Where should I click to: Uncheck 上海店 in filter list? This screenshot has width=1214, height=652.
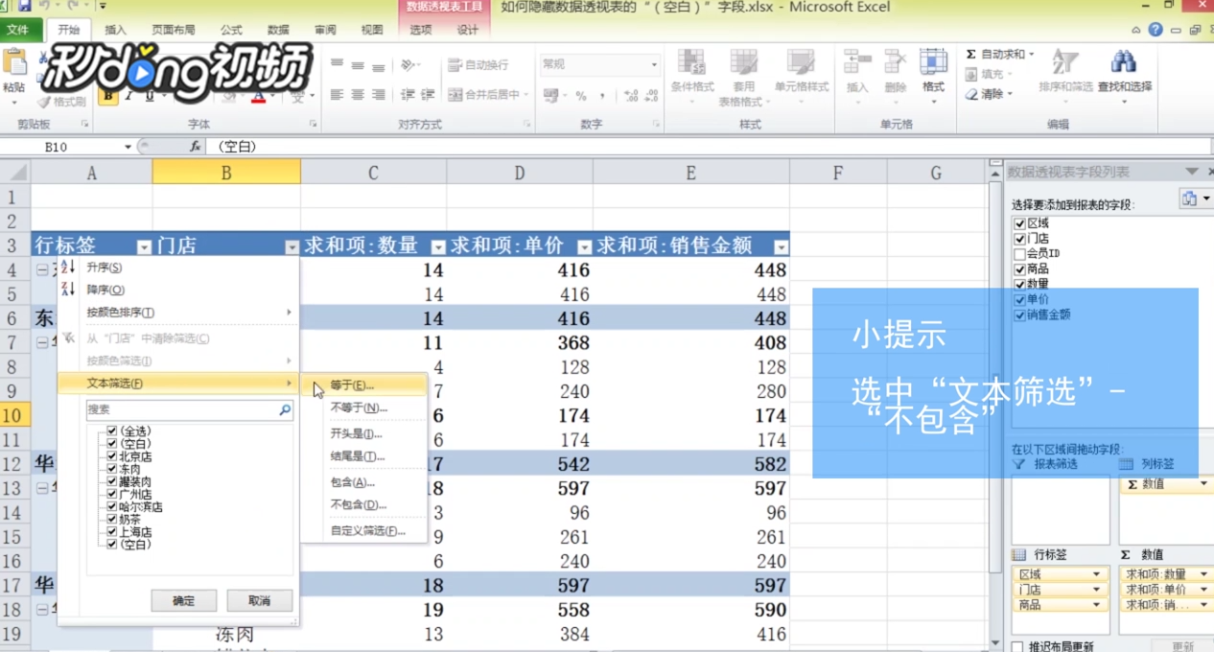(112, 531)
